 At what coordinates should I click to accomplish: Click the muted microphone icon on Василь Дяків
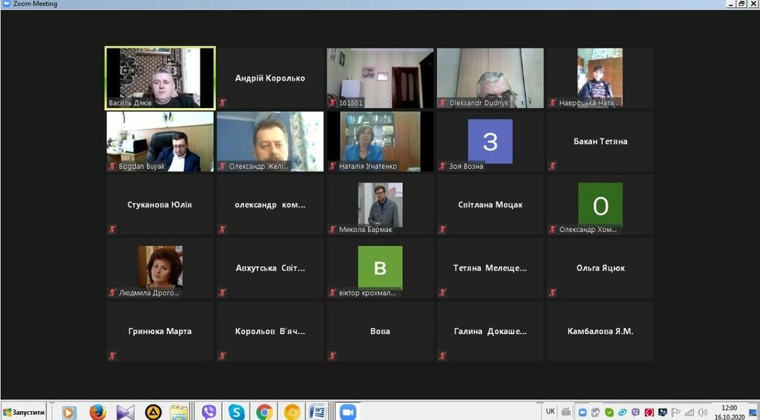point(113,103)
